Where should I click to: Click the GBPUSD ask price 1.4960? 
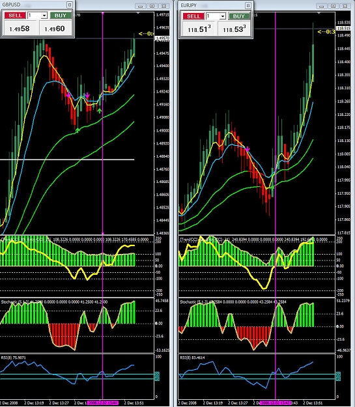click(55, 29)
